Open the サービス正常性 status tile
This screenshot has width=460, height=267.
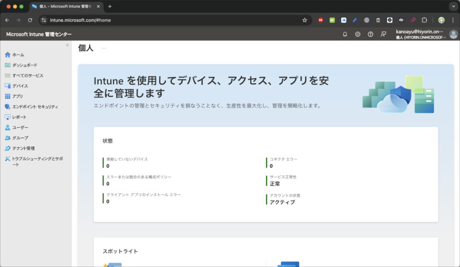click(x=281, y=180)
